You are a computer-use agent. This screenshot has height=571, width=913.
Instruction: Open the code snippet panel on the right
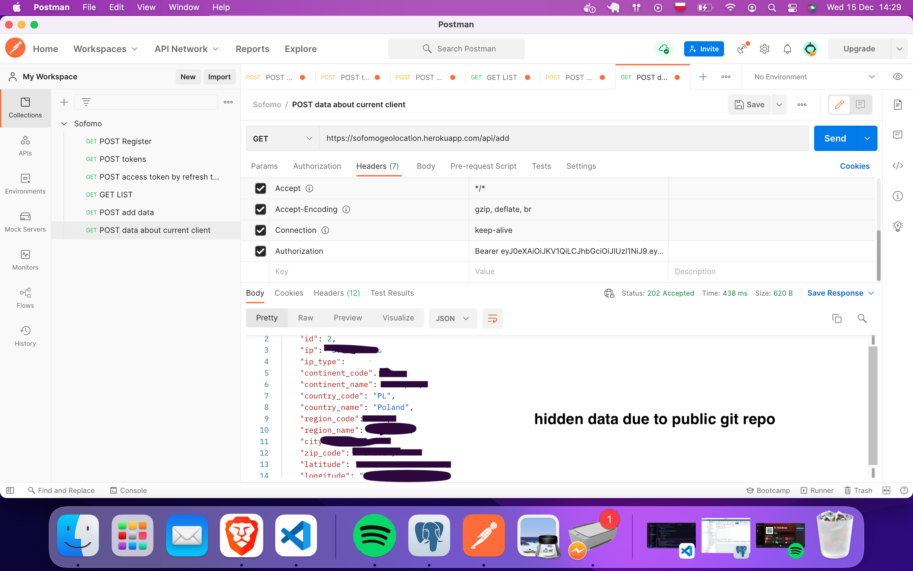point(897,165)
